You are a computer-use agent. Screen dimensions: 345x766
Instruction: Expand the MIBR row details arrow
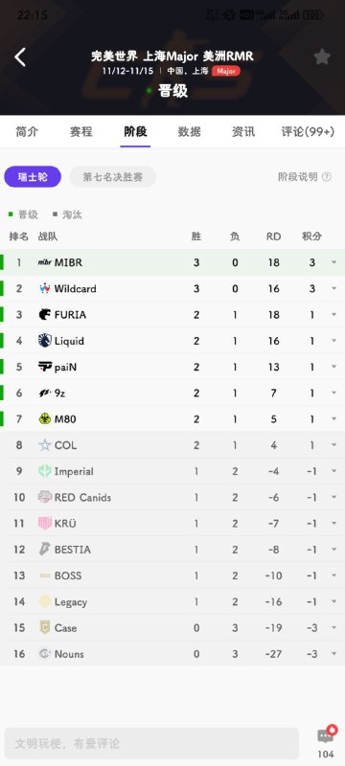(333, 262)
